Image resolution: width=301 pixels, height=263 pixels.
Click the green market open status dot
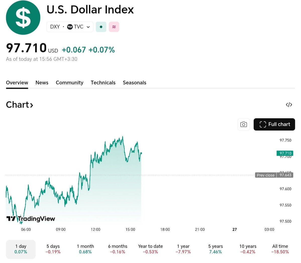coord(101,27)
